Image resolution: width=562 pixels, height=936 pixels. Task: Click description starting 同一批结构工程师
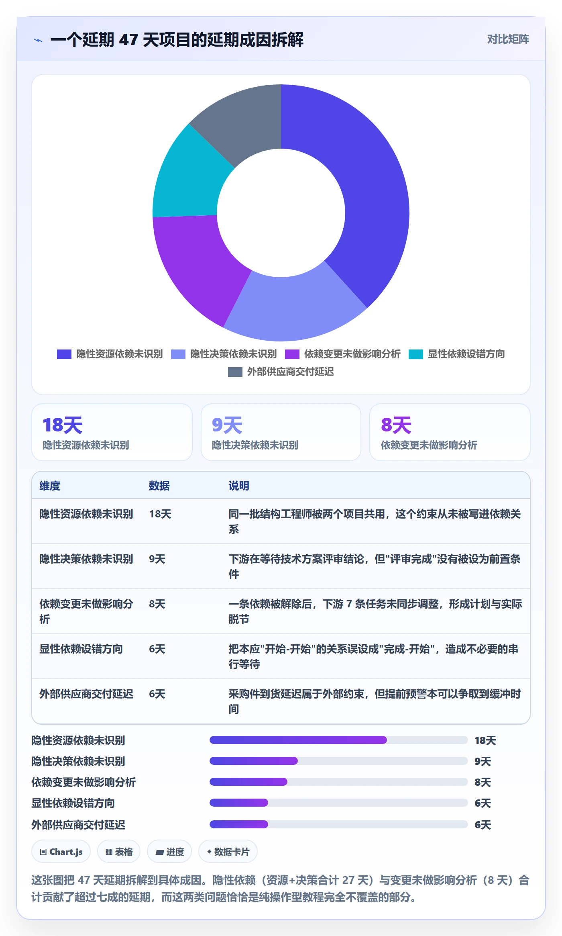click(375, 521)
